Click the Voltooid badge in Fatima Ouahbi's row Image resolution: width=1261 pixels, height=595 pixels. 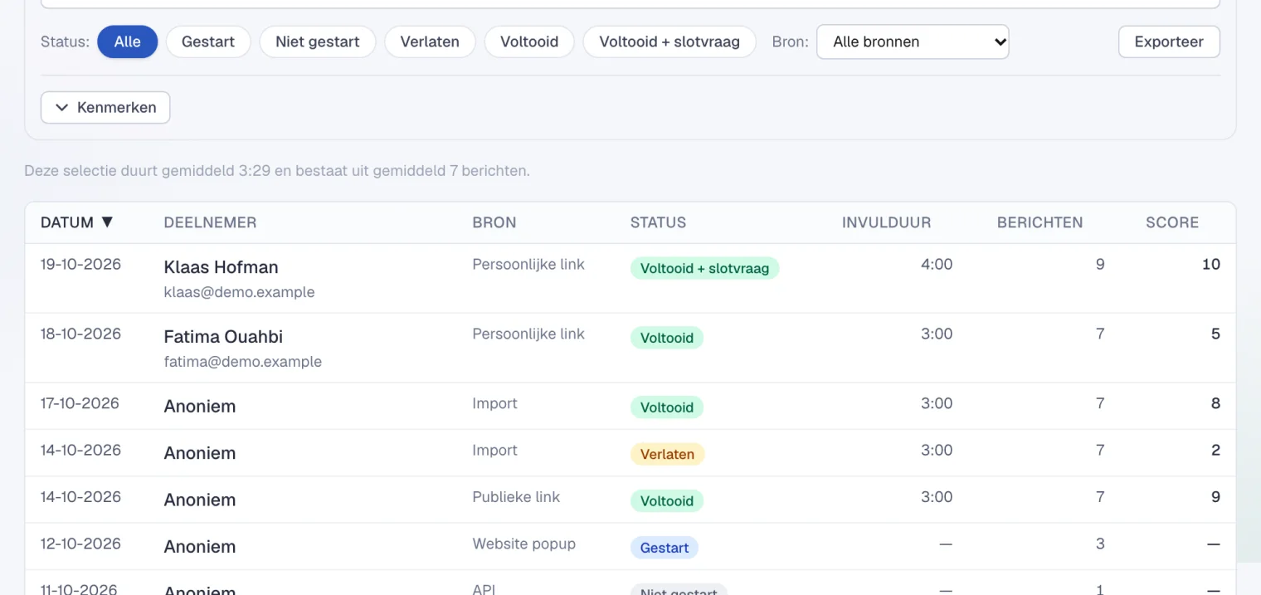(x=667, y=338)
